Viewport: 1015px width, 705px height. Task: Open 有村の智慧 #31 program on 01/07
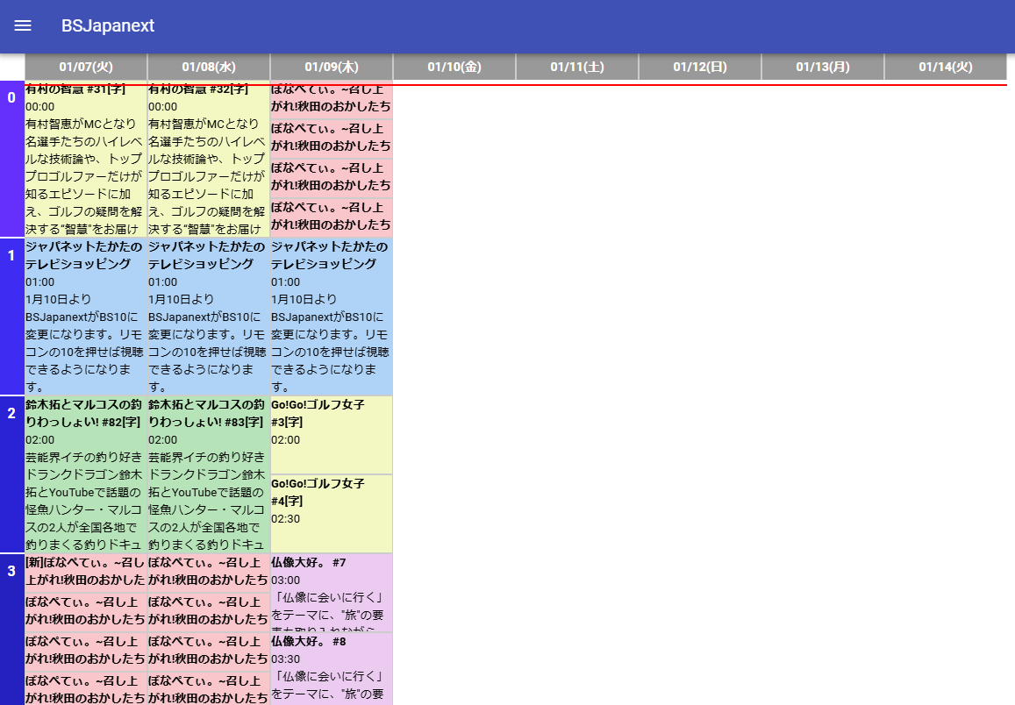(86, 160)
